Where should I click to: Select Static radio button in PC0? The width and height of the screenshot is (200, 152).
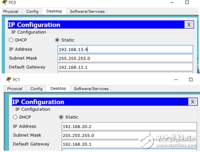coord(57,40)
